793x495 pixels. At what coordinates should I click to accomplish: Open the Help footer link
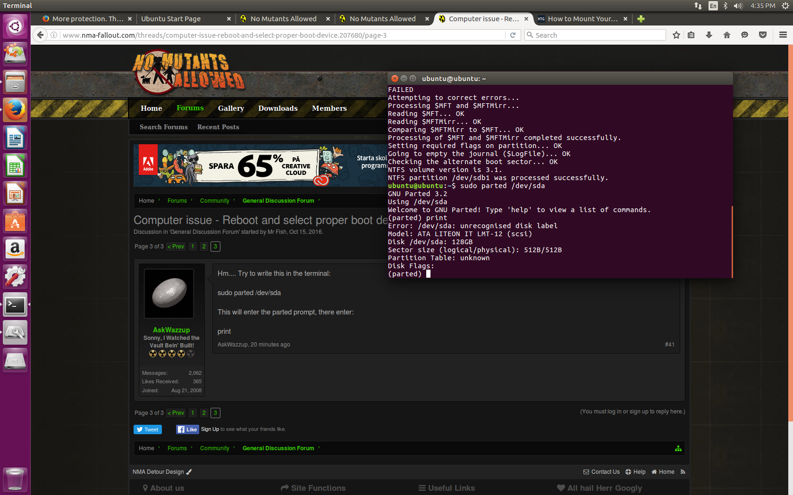pyautogui.click(x=635, y=472)
